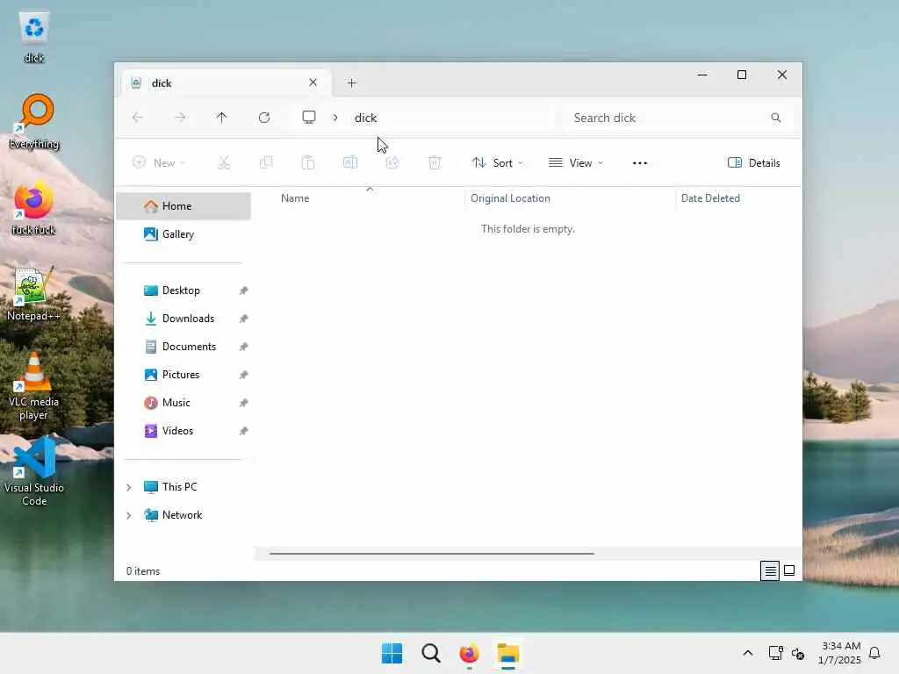The width and height of the screenshot is (899, 674).
Task: Open the clock showing 3:34 AM
Action: click(x=839, y=653)
